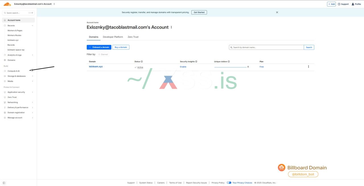Collapse the sidebar with the bottom panel icon
Screen dimensions: 364x186
click(x=4, y=183)
